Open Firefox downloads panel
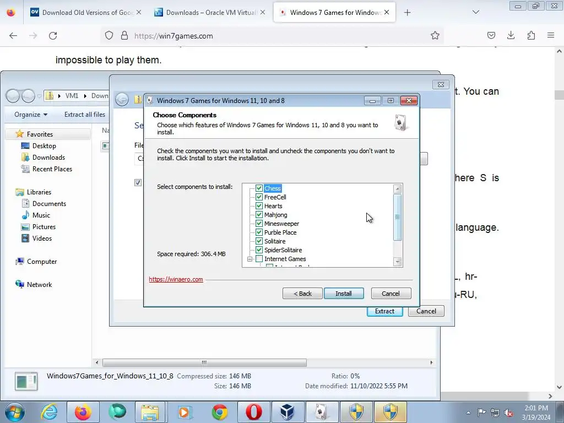564x423 pixels. point(511,35)
